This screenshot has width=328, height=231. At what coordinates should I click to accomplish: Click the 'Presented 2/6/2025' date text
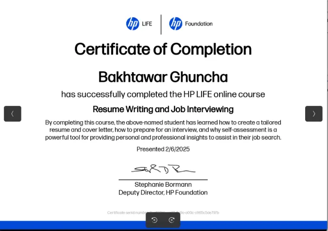pos(163,149)
